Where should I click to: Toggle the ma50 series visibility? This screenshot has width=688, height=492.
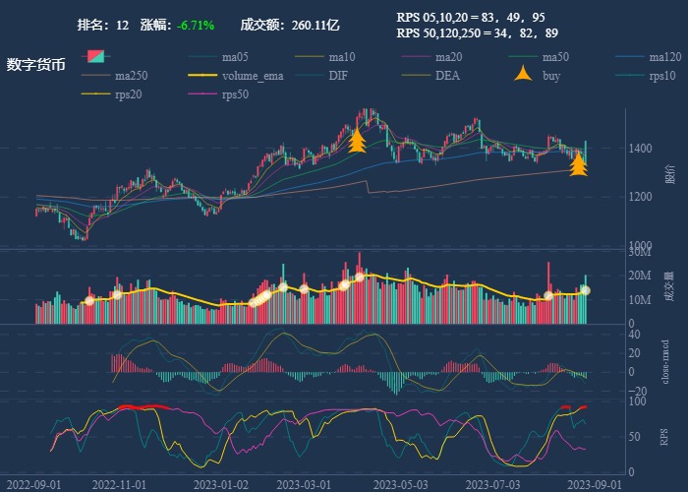[x=554, y=56]
